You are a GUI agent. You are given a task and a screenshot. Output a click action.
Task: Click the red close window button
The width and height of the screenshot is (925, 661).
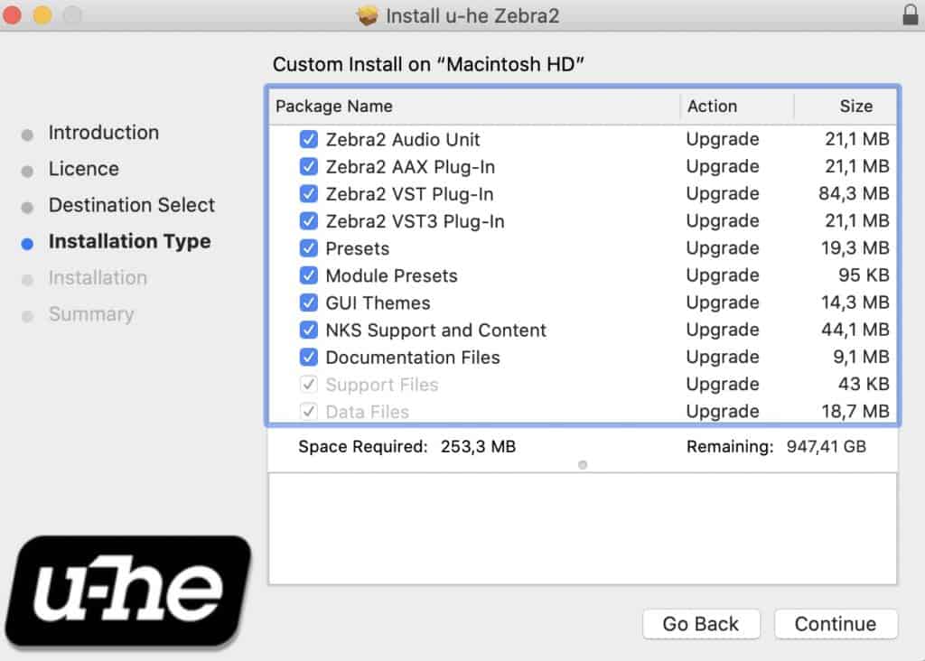coord(12,14)
